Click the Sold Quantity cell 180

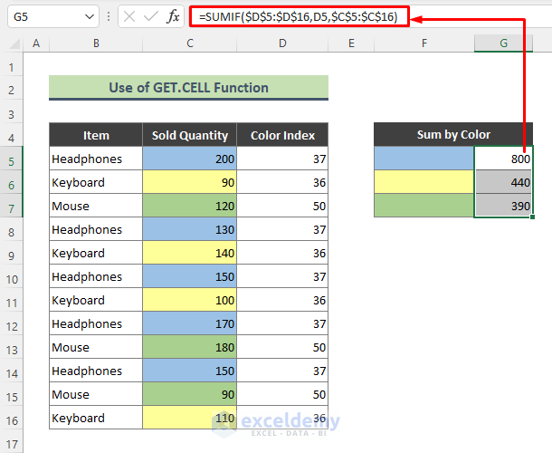point(190,347)
